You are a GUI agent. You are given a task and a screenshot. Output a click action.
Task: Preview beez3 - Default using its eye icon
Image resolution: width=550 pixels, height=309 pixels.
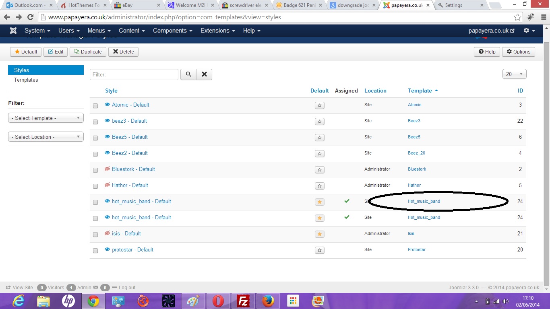[x=107, y=121]
